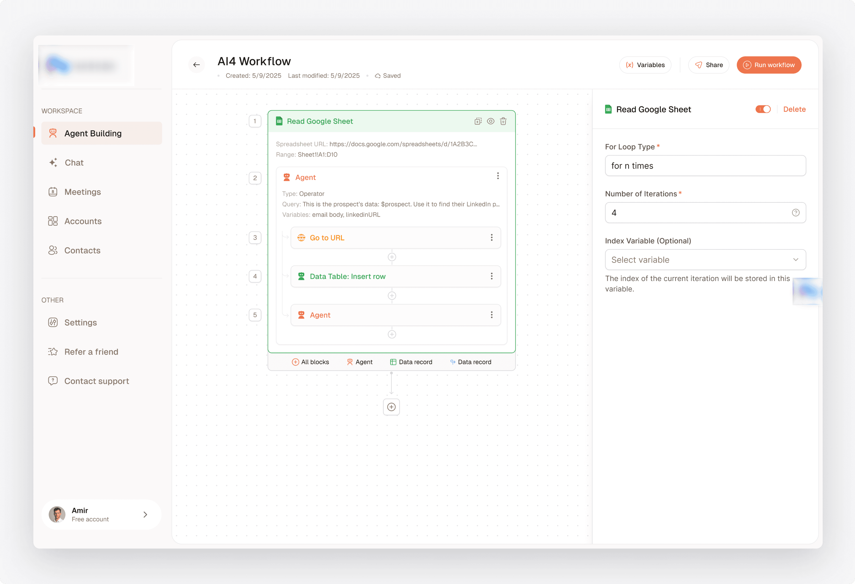The height and width of the screenshot is (584, 855).
Task: Delete block using trash icon in header
Action: [x=503, y=121]
